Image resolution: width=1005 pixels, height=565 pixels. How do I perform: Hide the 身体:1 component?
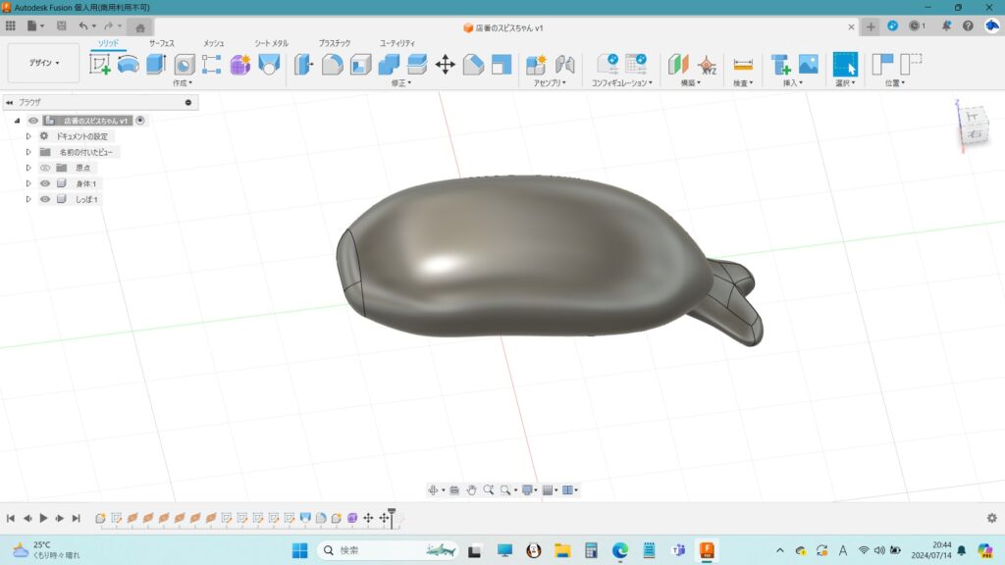pos(44,183)
